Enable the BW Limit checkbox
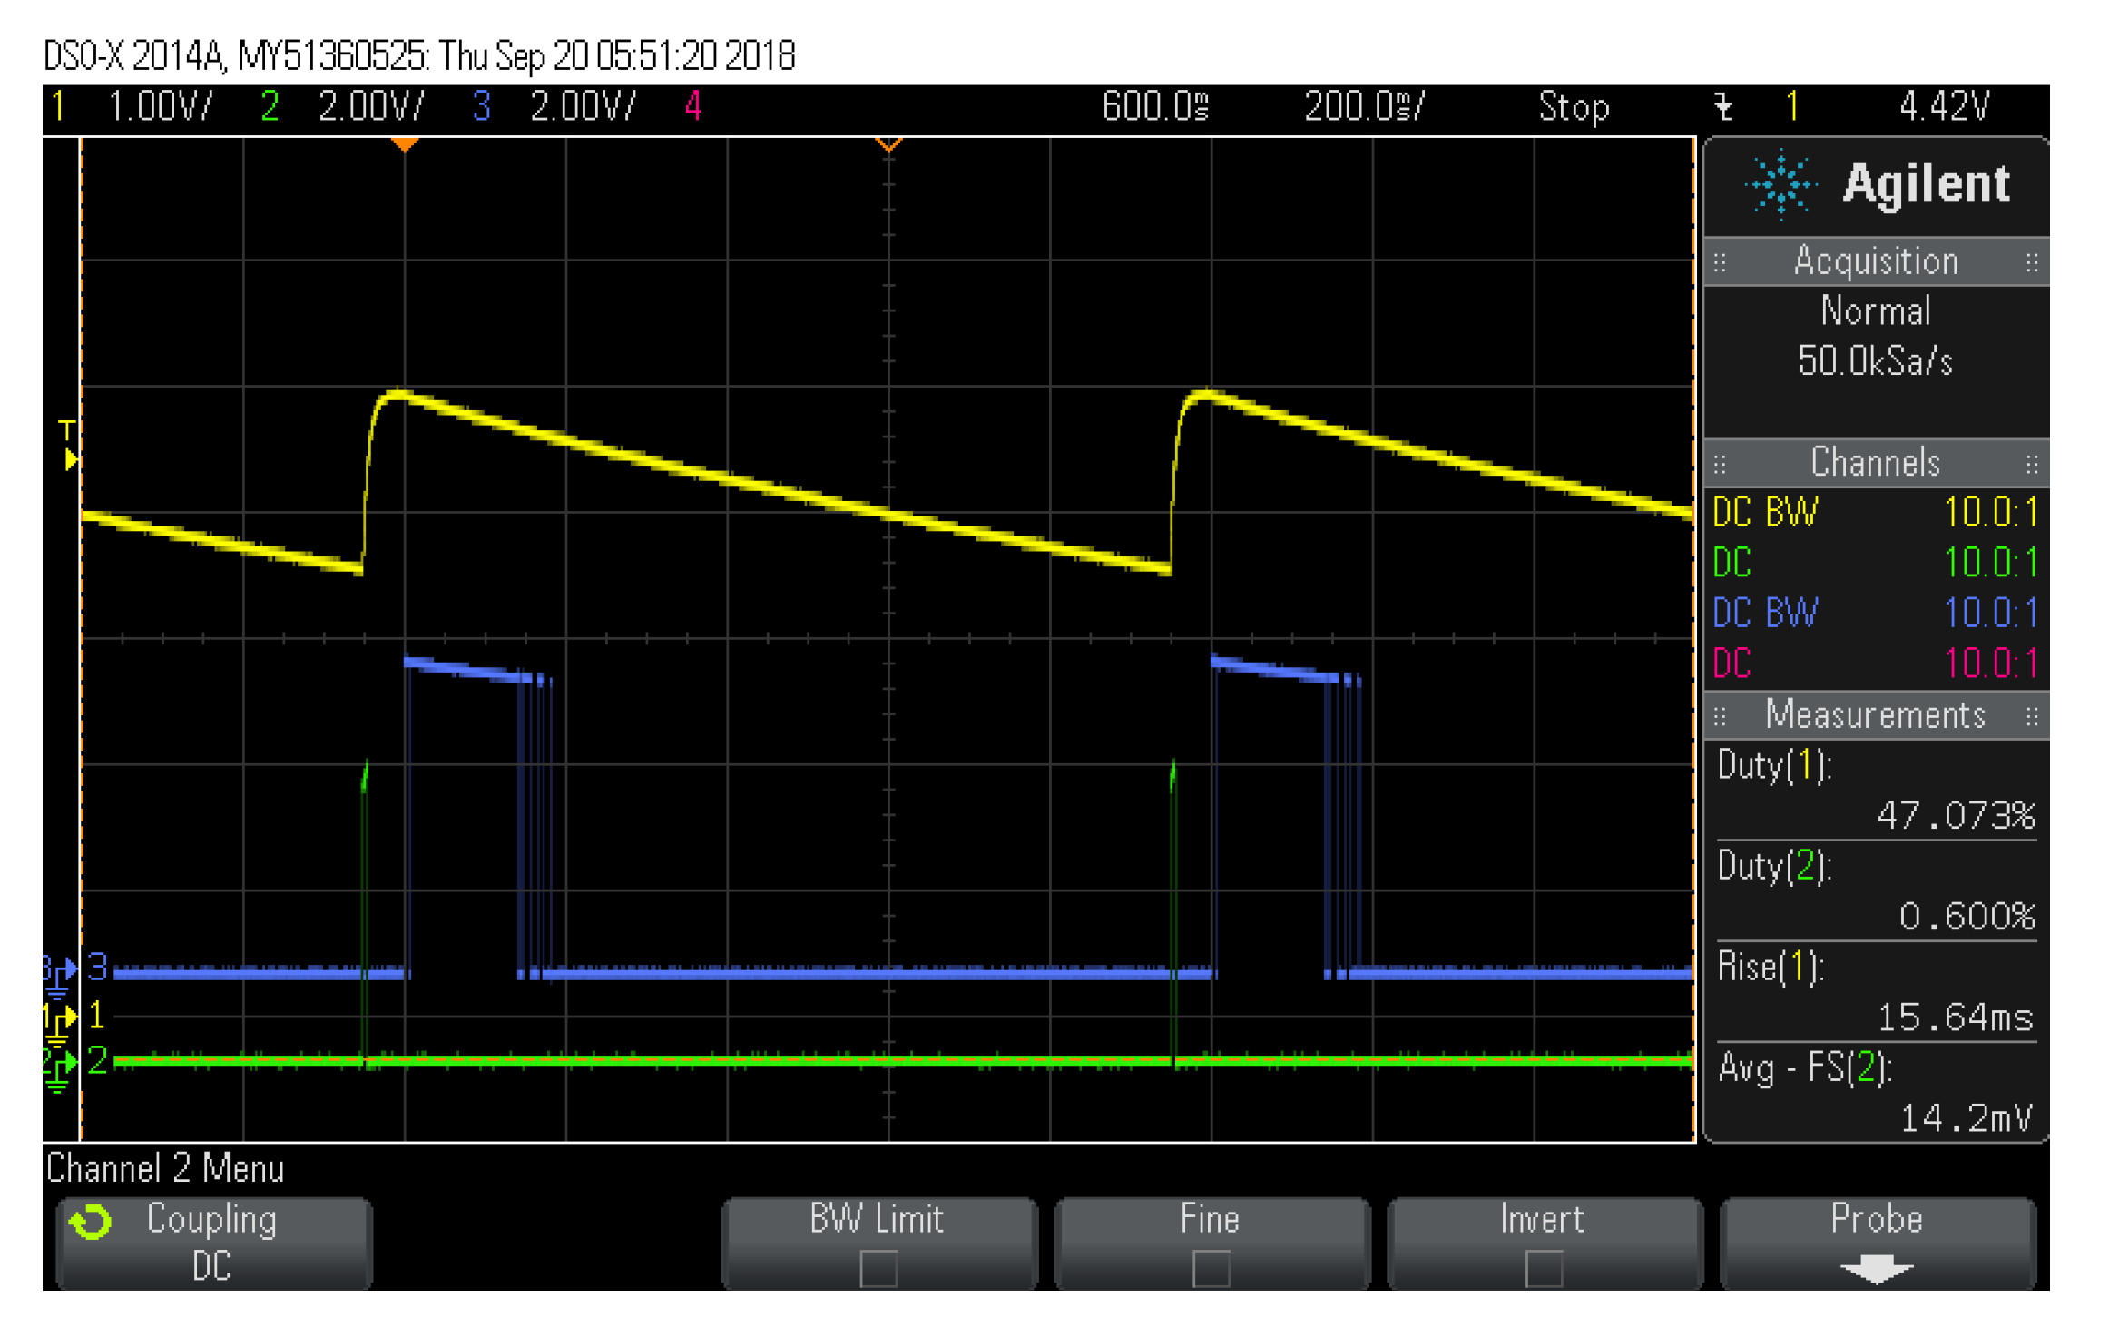 878,1268
